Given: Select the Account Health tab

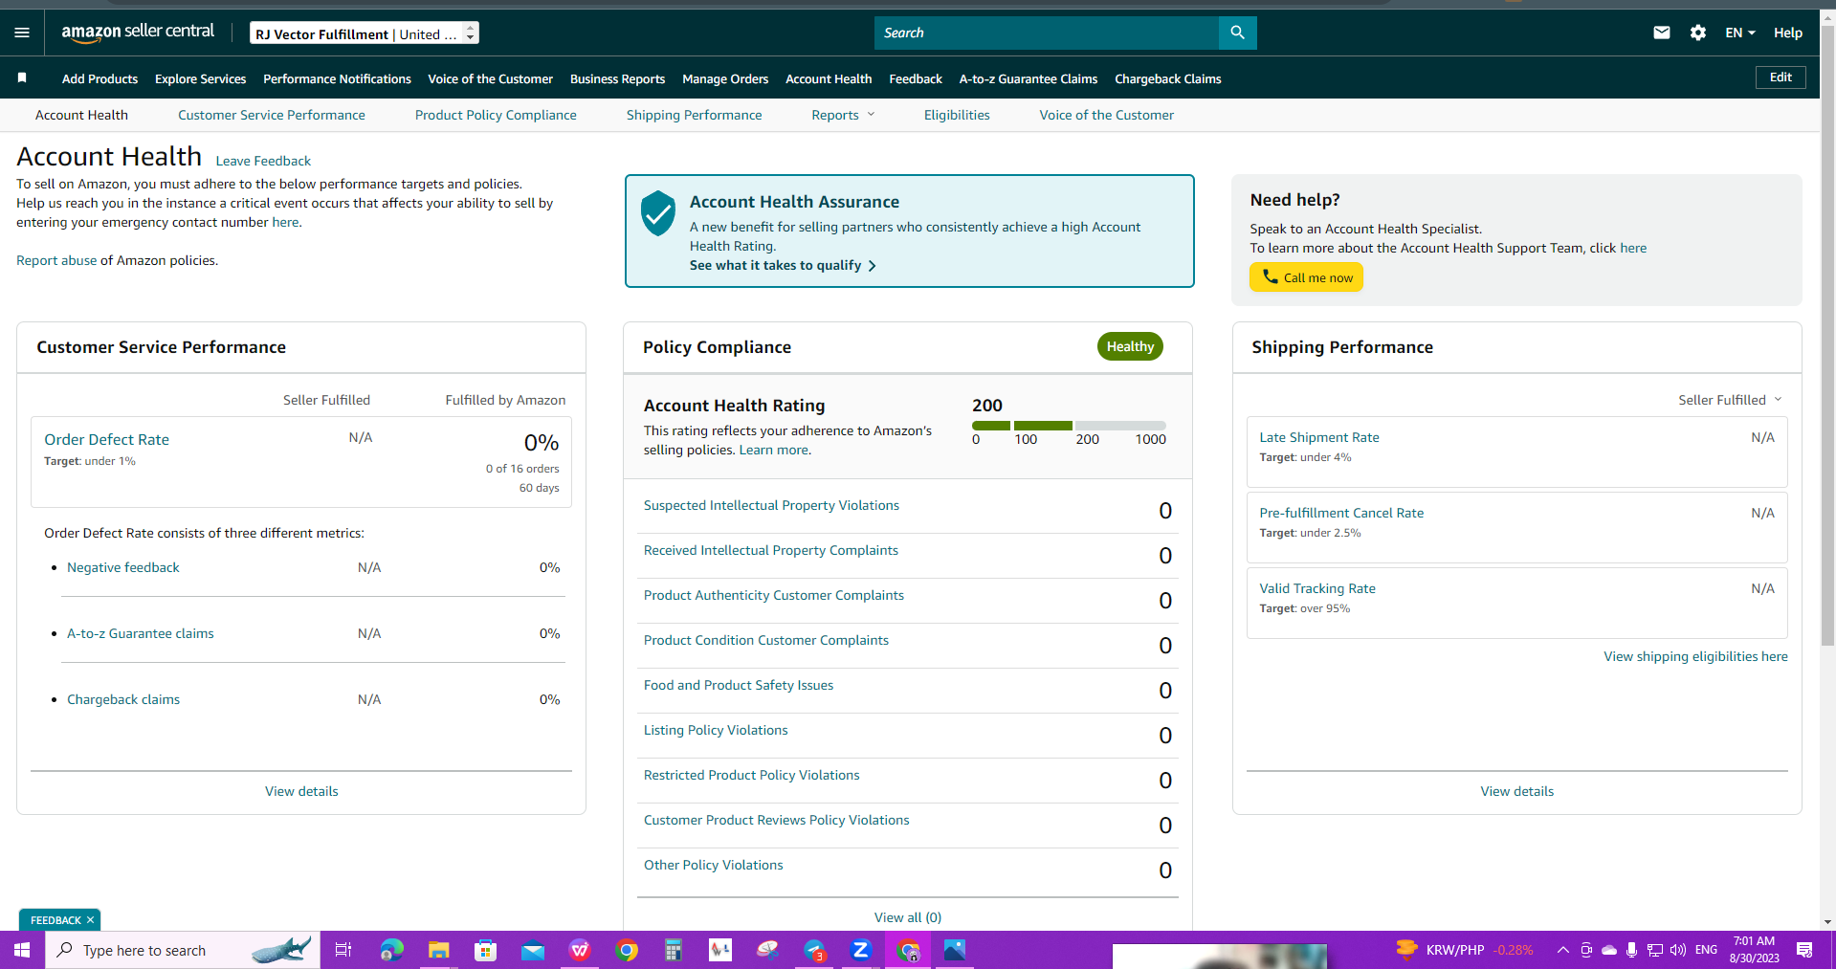Looking at the screenshot, I should pos(81,115).
